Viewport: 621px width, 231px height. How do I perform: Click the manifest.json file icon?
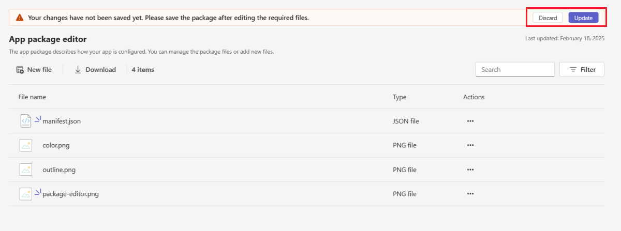pos(26,121)
